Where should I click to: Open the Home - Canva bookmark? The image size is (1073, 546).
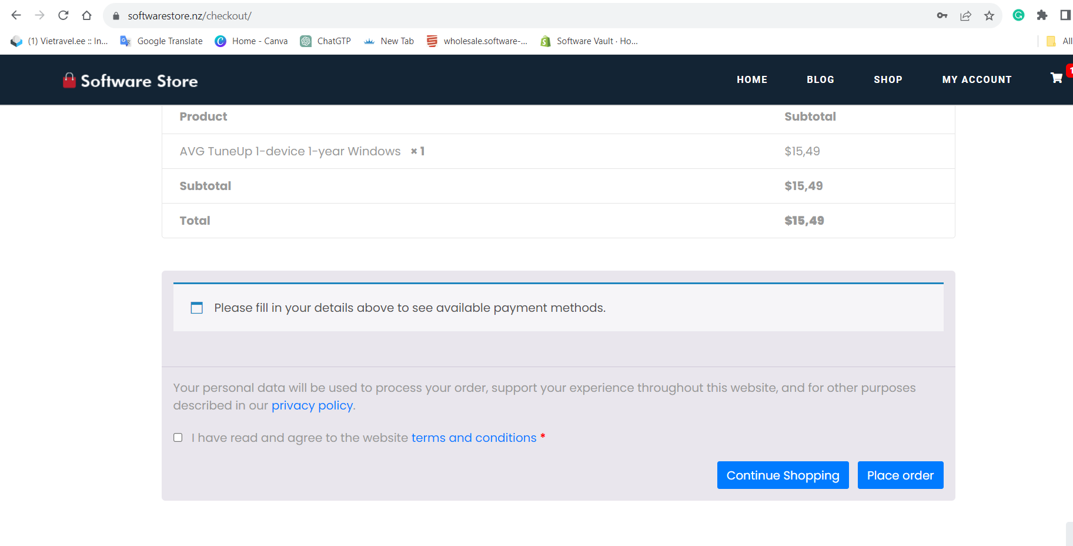pos(251,41)
